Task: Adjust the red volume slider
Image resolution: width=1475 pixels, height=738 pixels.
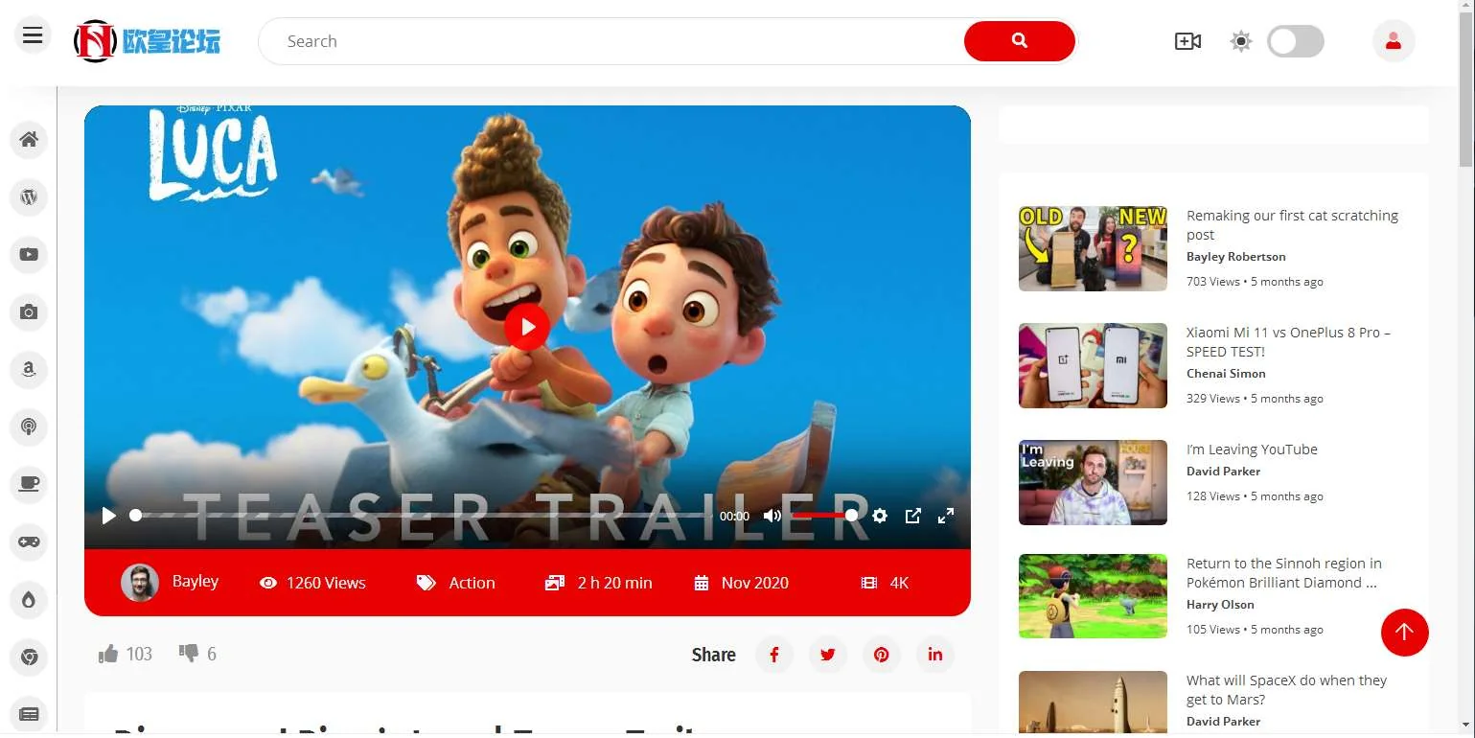Action: [822, 516]
